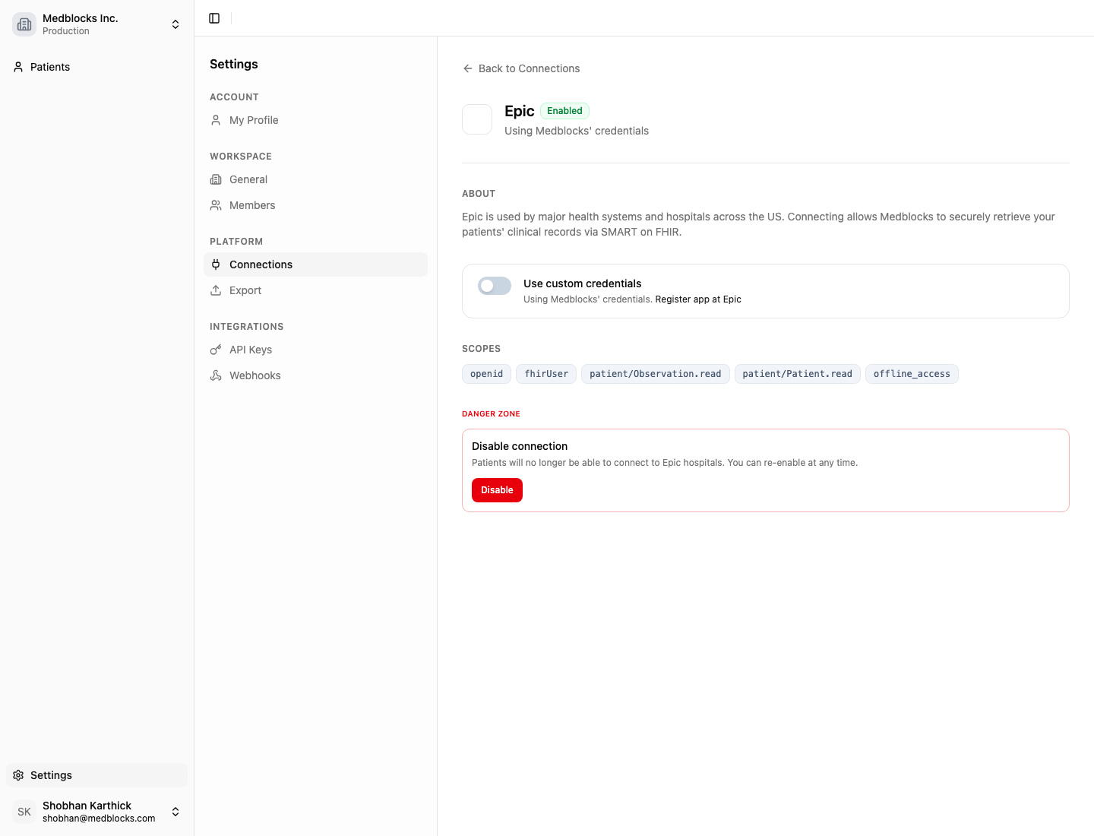
Task: Click the offline_access scope chip
Action: pyautogui.click(x=912, y=374)
